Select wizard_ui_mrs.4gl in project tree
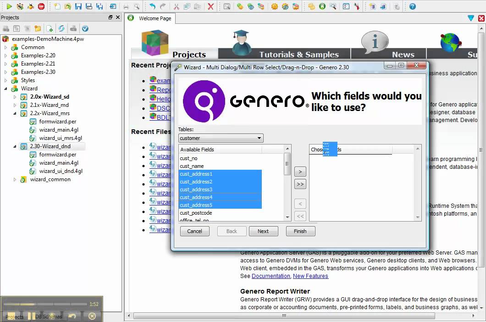This screenshot has width=486, height=322. (61, 138)
